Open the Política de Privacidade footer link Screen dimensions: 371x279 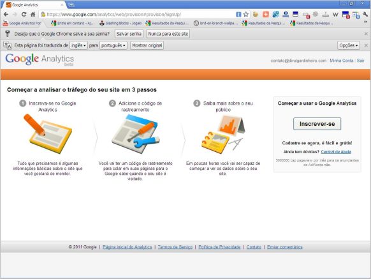pos(219,247)
